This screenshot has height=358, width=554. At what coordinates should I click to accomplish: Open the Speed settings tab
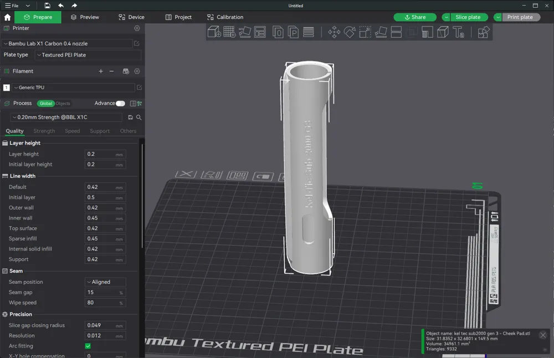72,131
